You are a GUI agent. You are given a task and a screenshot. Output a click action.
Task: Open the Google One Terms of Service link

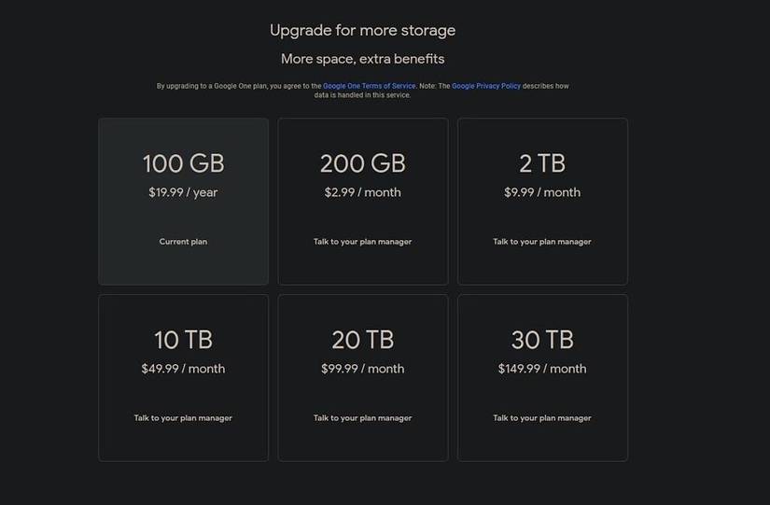pyautogui.click(x=369, y=86)
